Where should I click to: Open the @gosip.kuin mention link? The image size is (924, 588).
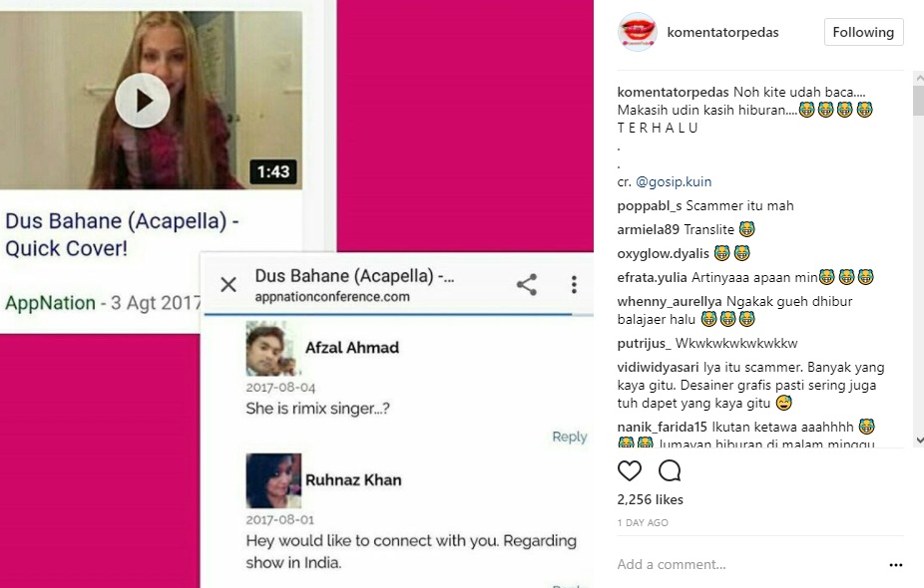tap(674, 181)
